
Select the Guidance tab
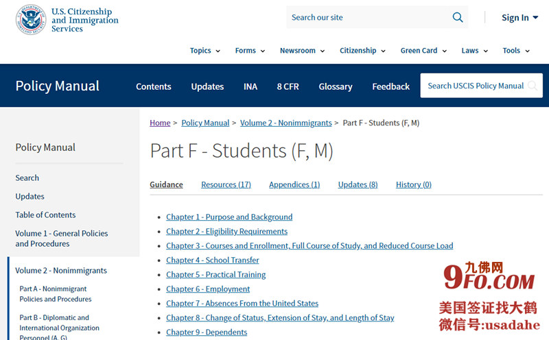(166, 184)
